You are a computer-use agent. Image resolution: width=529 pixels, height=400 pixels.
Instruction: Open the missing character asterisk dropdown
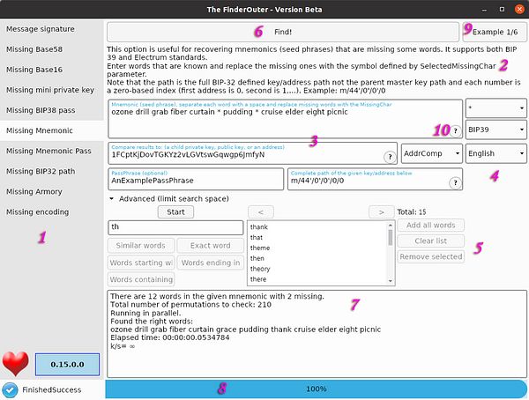tap(495, 108)
